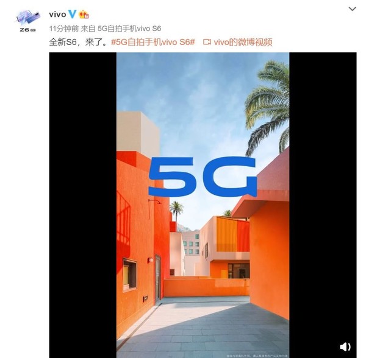Click the video camera icon before vivo的微博视频
The height and width of the screenshot is (358, 366).
point(207,42)
